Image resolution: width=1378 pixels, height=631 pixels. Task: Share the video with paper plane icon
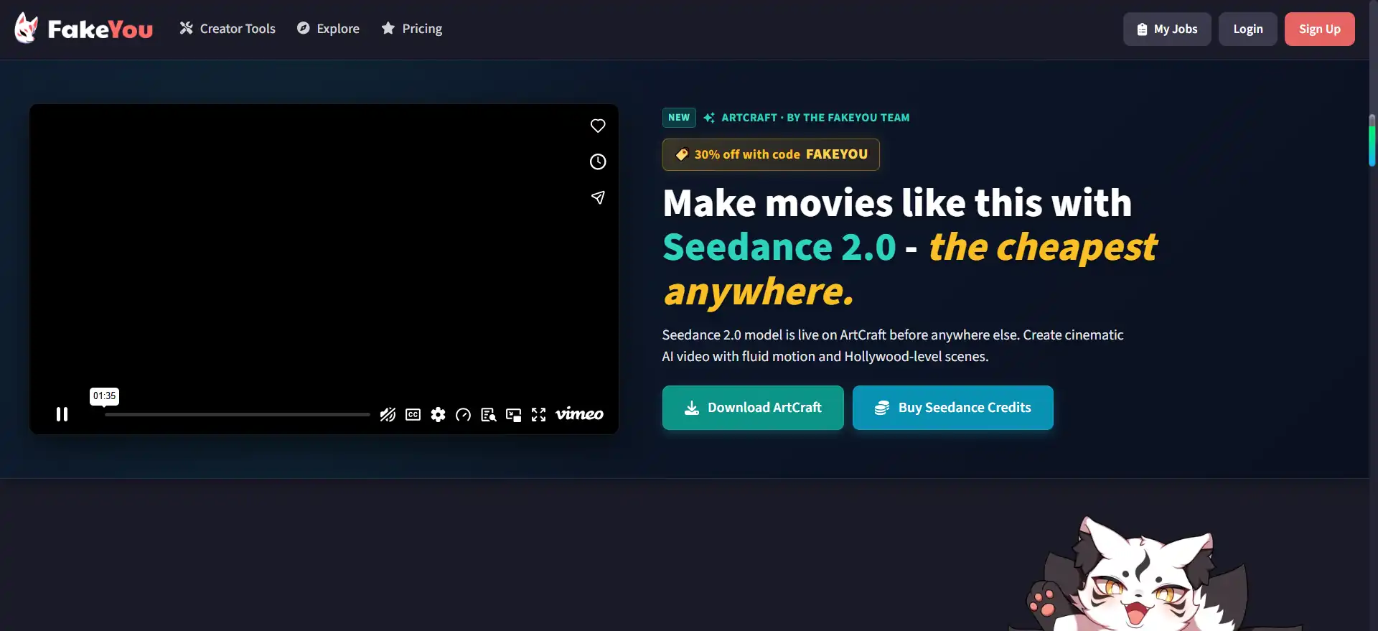[598, 197]
